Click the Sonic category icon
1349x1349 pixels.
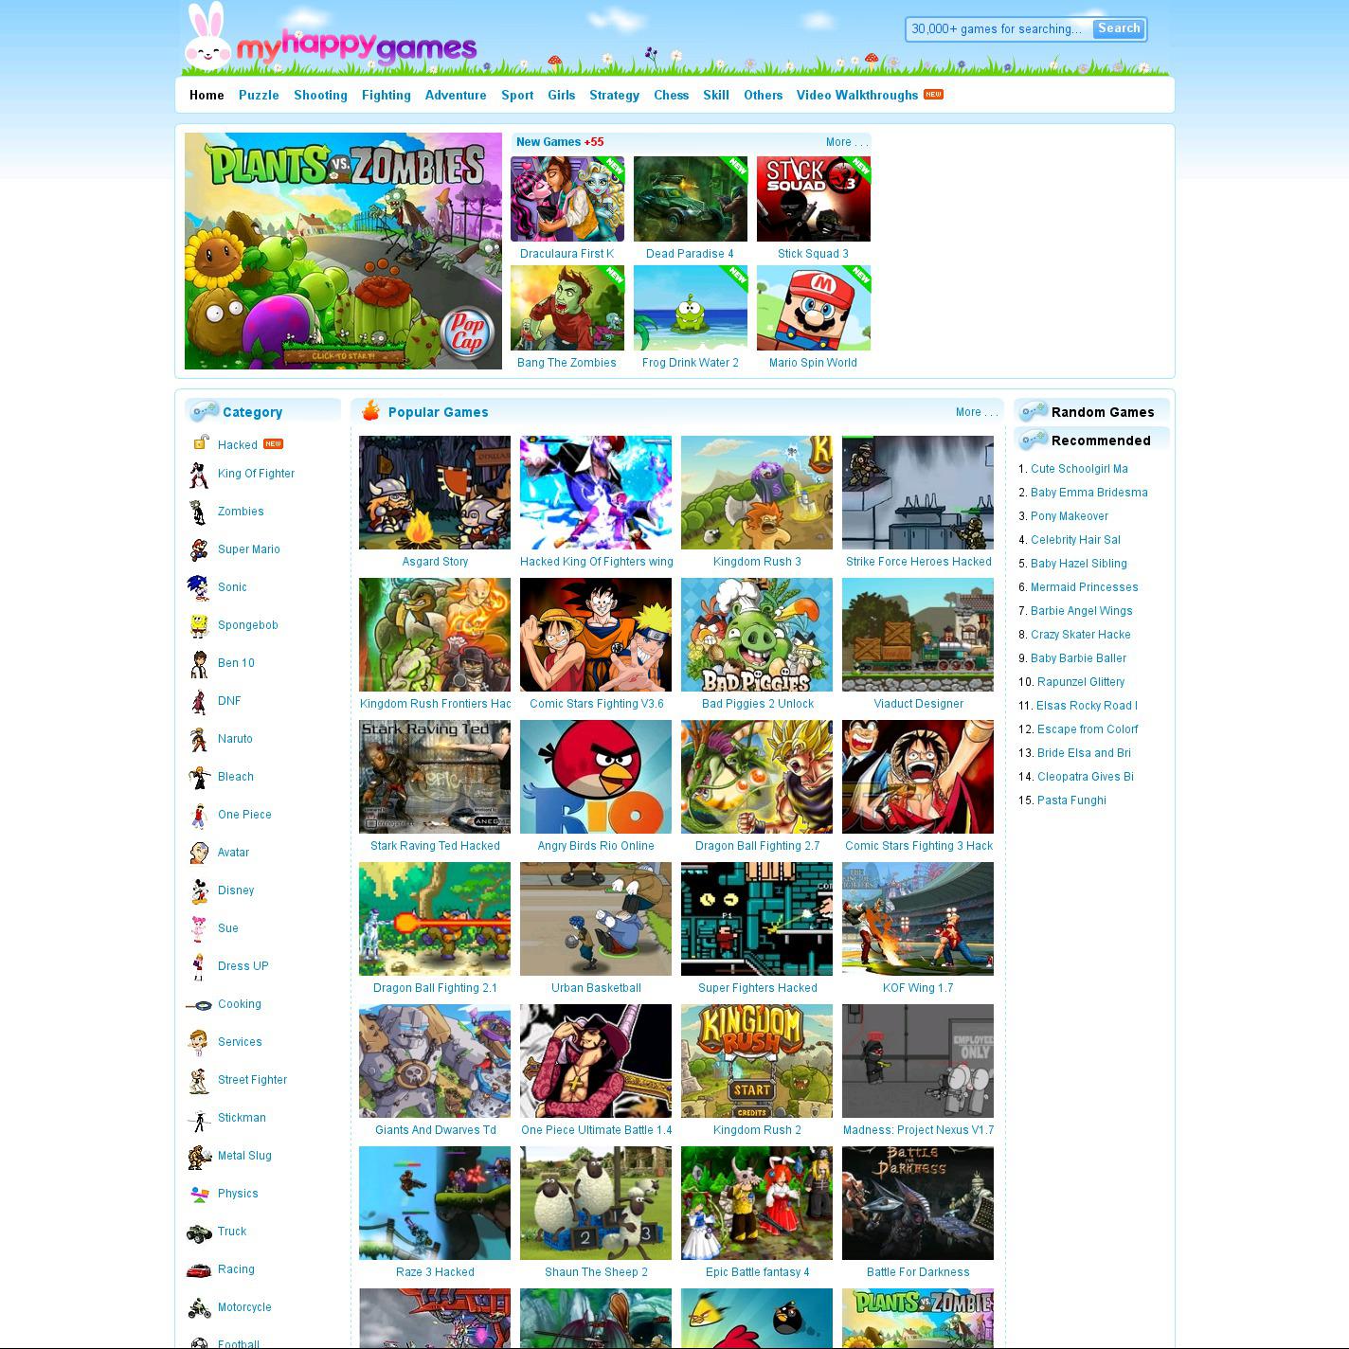(x=198, y=587)
